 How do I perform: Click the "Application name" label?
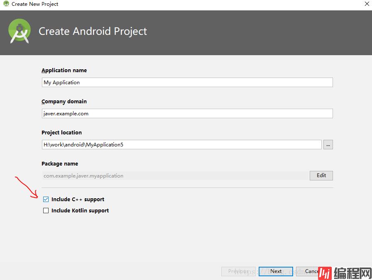pos(64,71)
